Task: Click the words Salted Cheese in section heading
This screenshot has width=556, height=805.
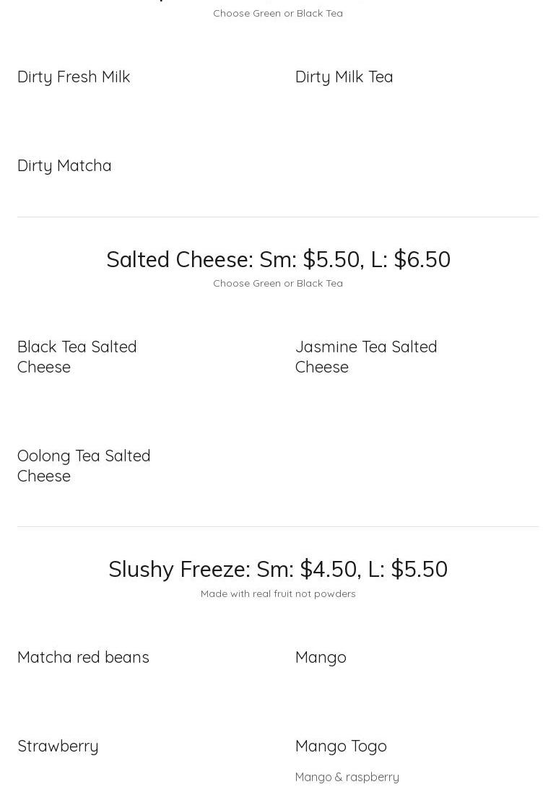Action: (x=178, y=259)
